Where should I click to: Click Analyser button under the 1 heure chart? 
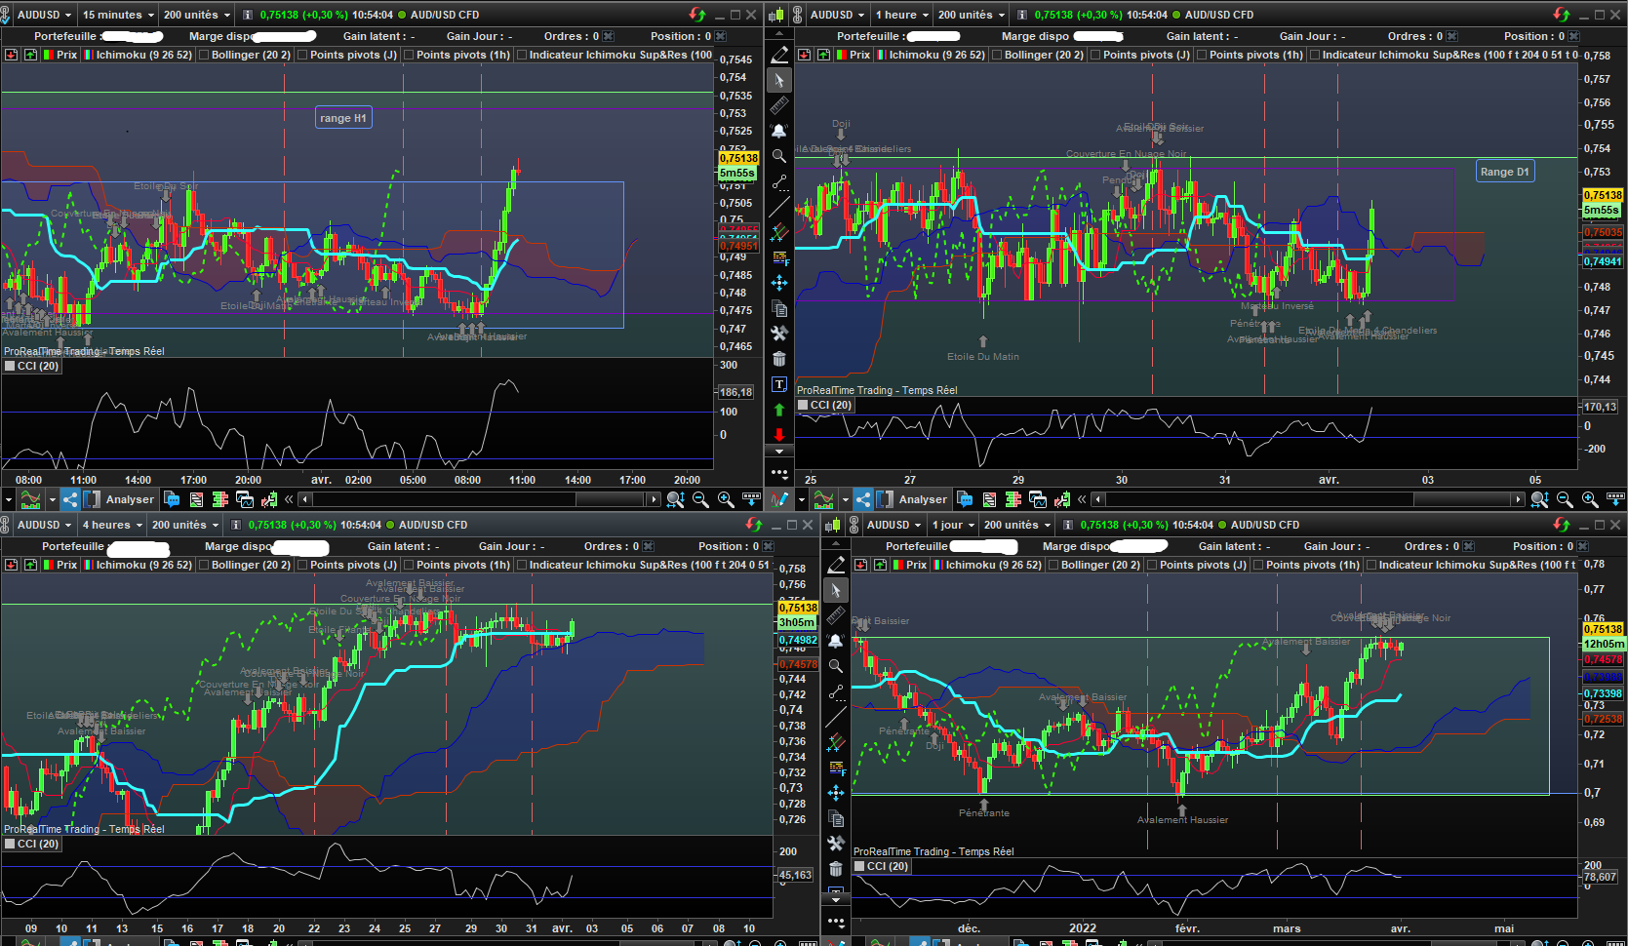pyautogui.click(x=923, y=499)
